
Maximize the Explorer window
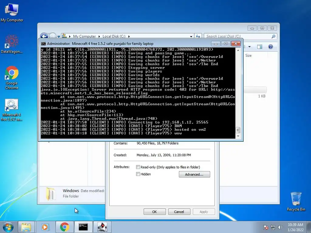click(x=262, y=28)
